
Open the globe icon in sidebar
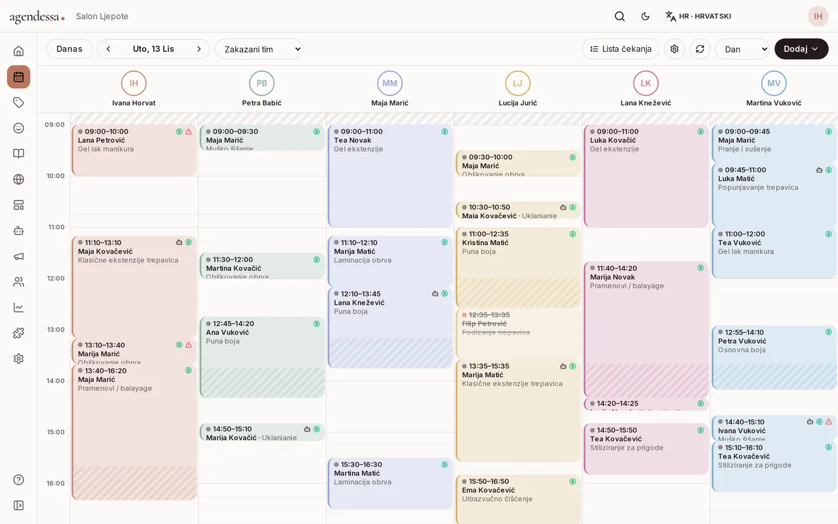[18, 179]
